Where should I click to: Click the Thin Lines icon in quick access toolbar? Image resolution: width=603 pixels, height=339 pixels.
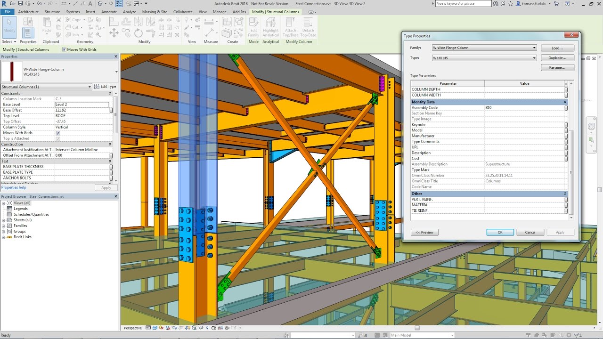(x=119, y=3)
